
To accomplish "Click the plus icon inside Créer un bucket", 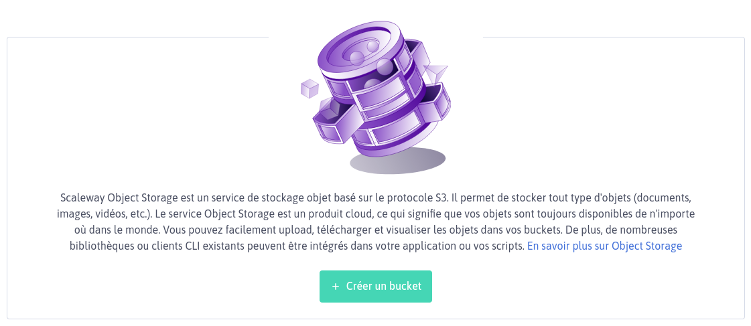I will [335, 287].
